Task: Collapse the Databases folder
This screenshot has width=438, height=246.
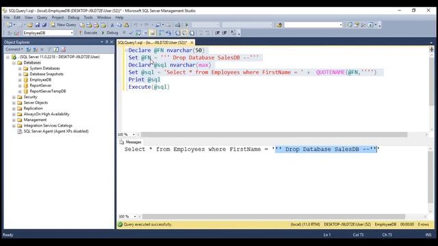Action: (x=14, y=63)
